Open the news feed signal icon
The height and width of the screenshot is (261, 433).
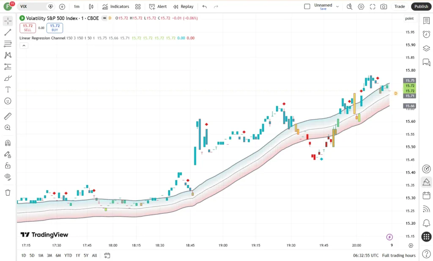[426, 209]
